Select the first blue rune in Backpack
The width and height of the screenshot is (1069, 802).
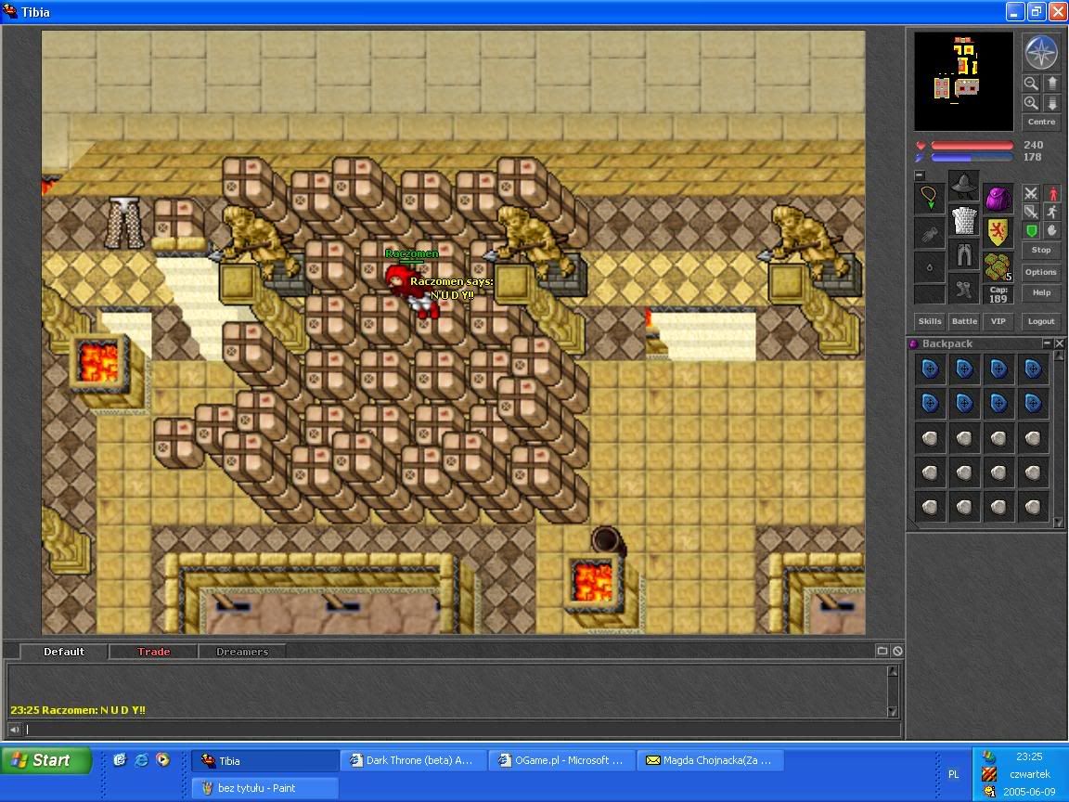pyautogui.click(x=930, y=369)
